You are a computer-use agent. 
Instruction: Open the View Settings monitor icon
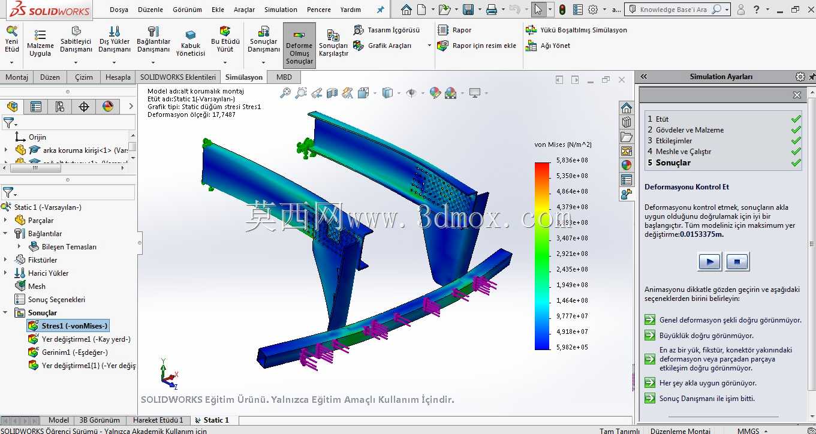pos(475,93)
